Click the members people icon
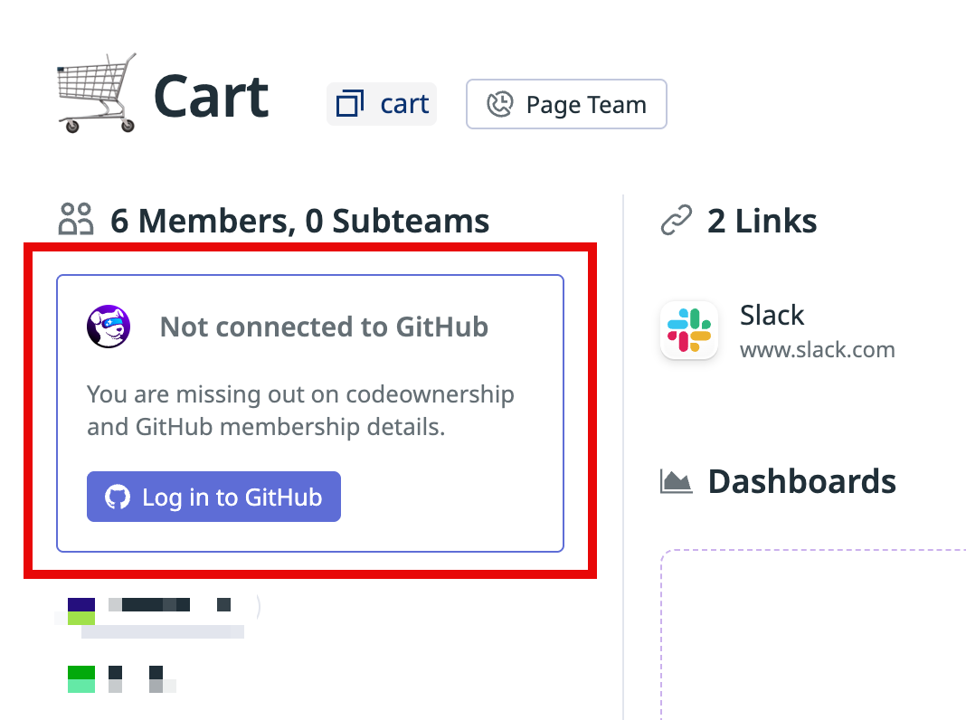The image size is (966, 720). [x=76, y=220]
